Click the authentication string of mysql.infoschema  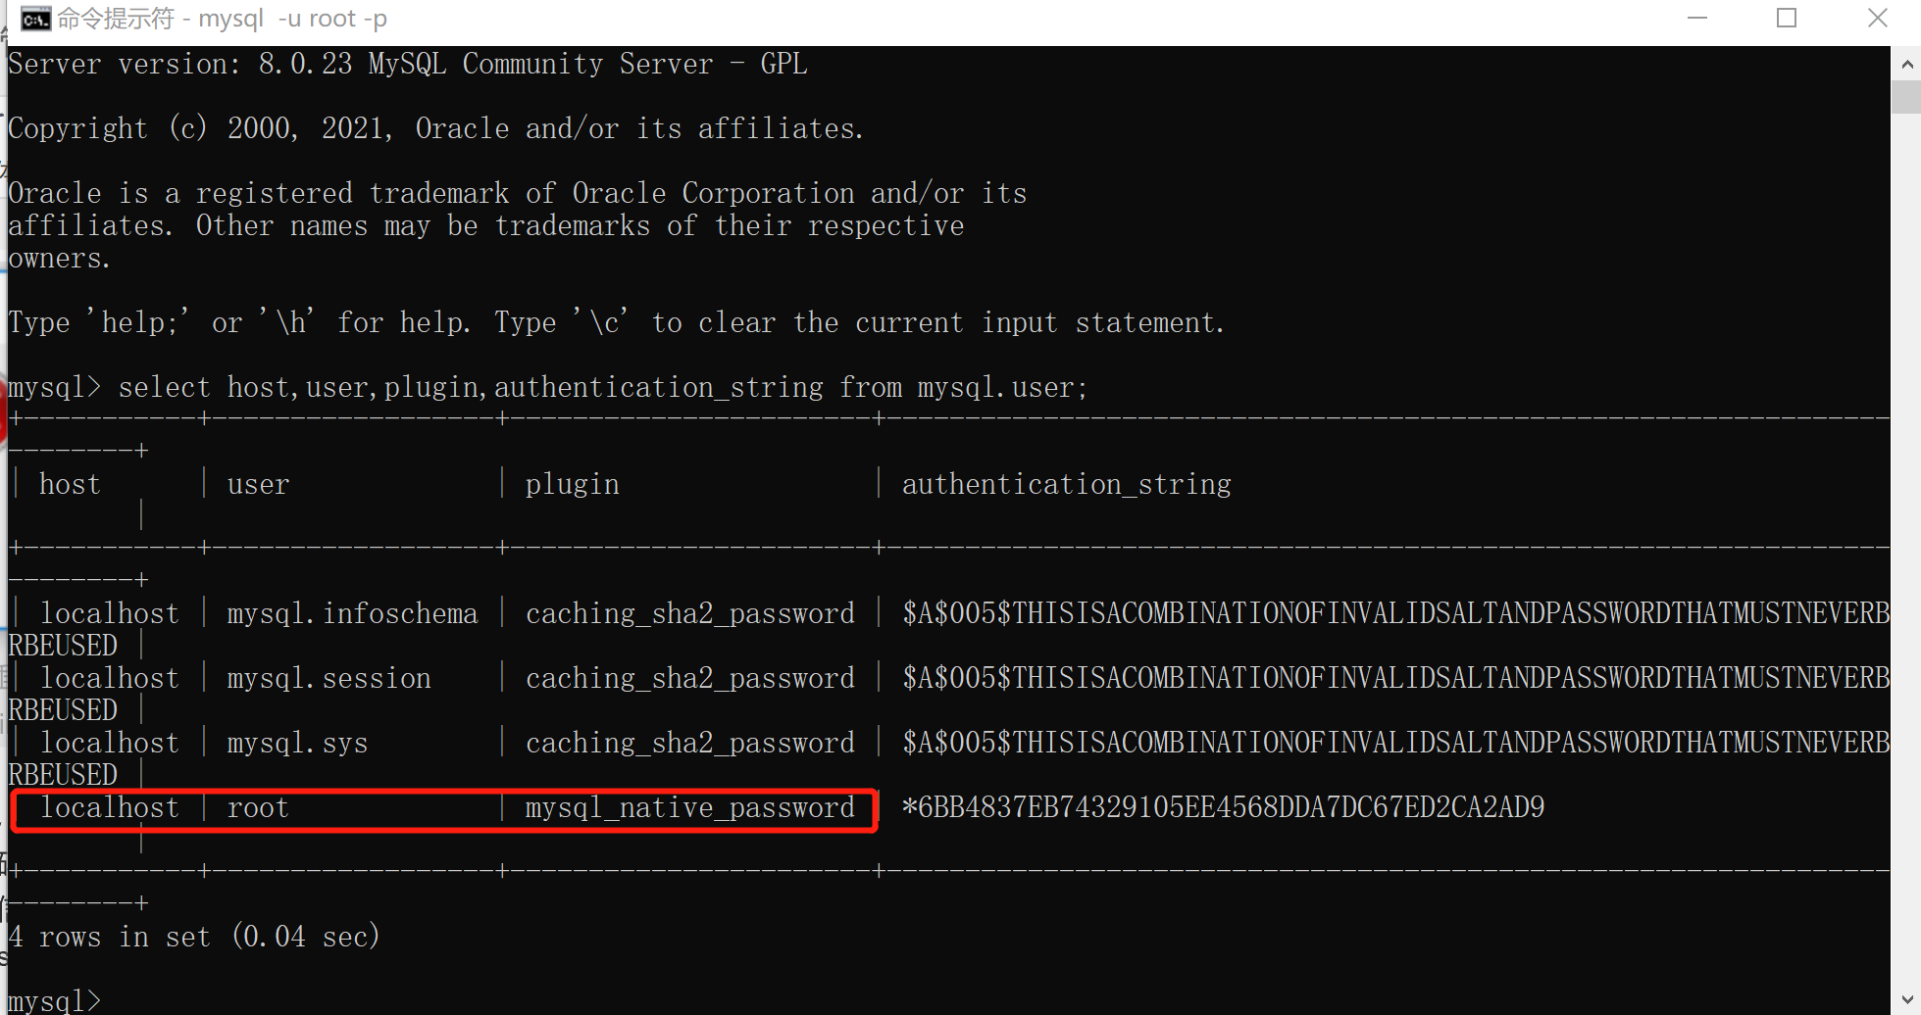pos(1395,613)
